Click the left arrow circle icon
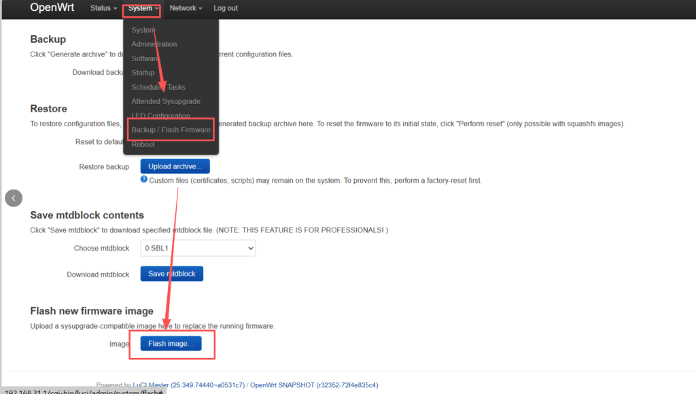696x394 pixels. [14, 198]
